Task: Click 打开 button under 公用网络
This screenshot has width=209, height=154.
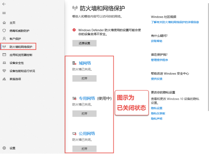Action: [84, 149]
